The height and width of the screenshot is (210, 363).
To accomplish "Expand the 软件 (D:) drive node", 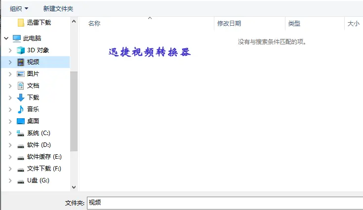I will pos(10,145).
